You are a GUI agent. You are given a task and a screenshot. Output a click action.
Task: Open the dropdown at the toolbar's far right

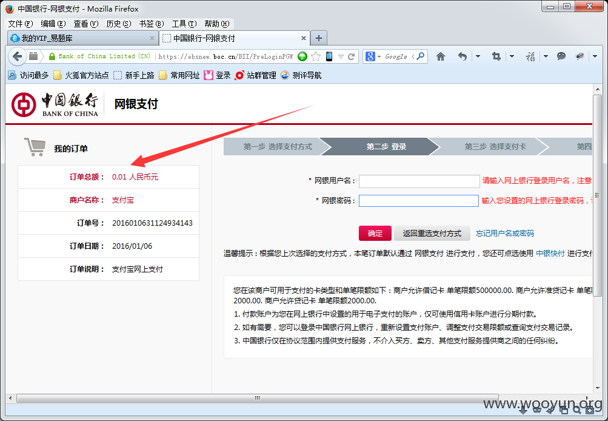pos(595,56)
